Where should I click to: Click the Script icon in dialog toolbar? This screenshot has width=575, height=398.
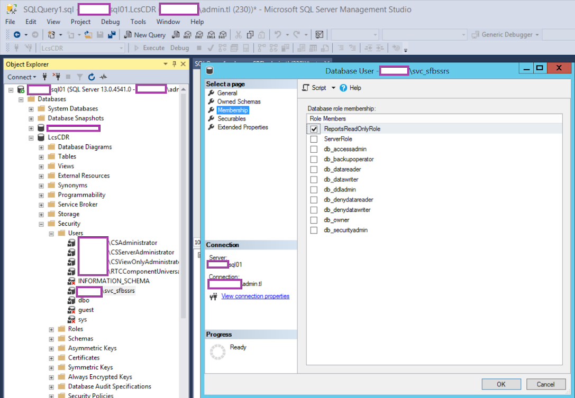pos(305,88)
